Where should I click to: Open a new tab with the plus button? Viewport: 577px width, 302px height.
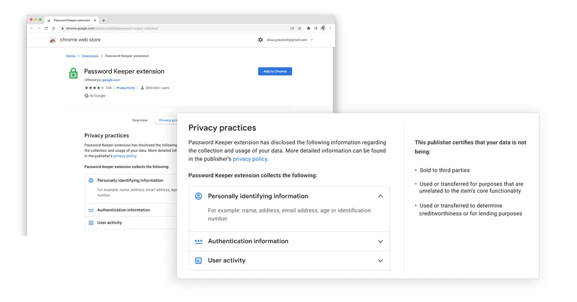pyautogui.click(x=103, y=20)
